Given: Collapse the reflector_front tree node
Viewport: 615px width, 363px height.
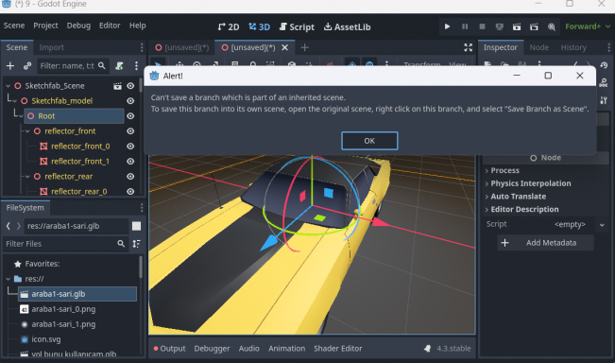Looking at the screenshot, I should tap(27, 131).
